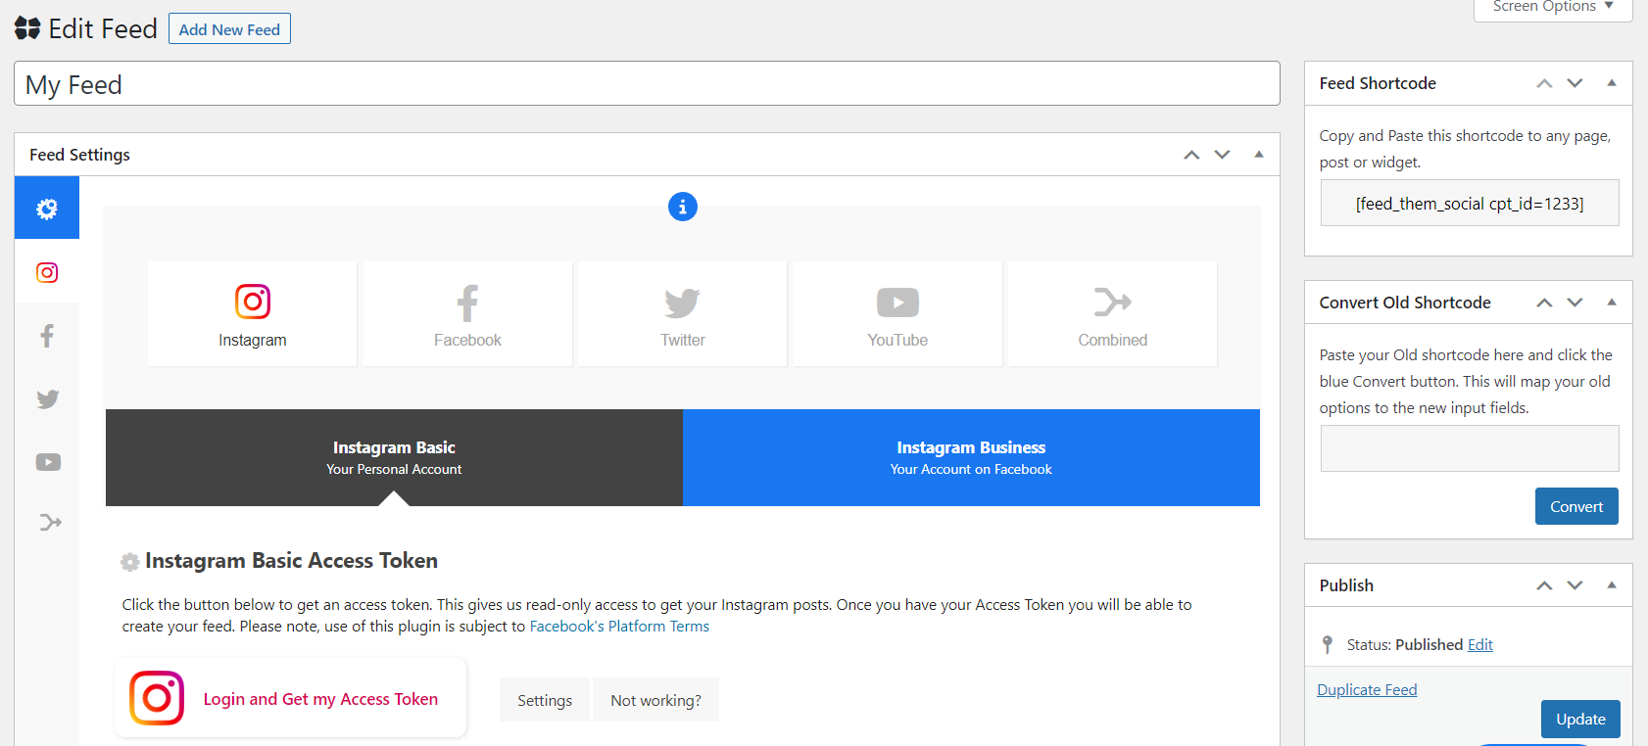The height and width of the screenshot is (746, 1648).
Task: Open the YouTube icon in left sidebar
Action: tap(48, 462)
